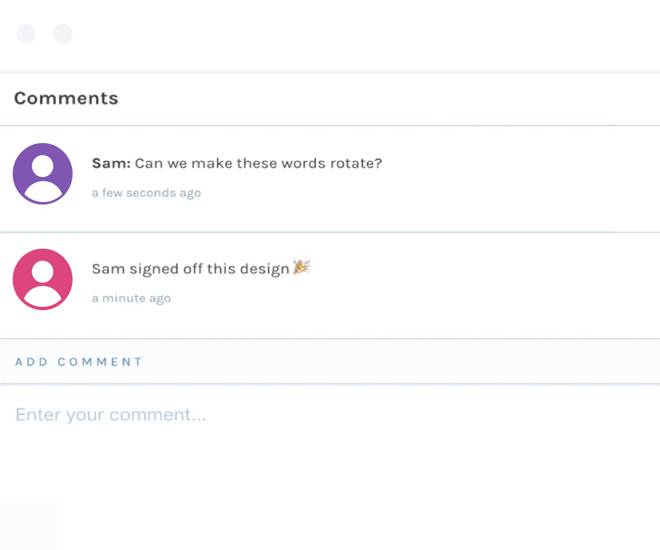Select the Comments panel heading

tap(66, 98)
